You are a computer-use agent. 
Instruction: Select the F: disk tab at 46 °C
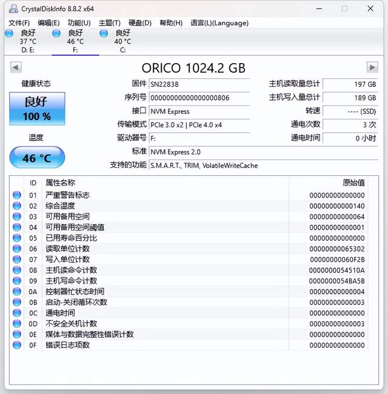75,41
